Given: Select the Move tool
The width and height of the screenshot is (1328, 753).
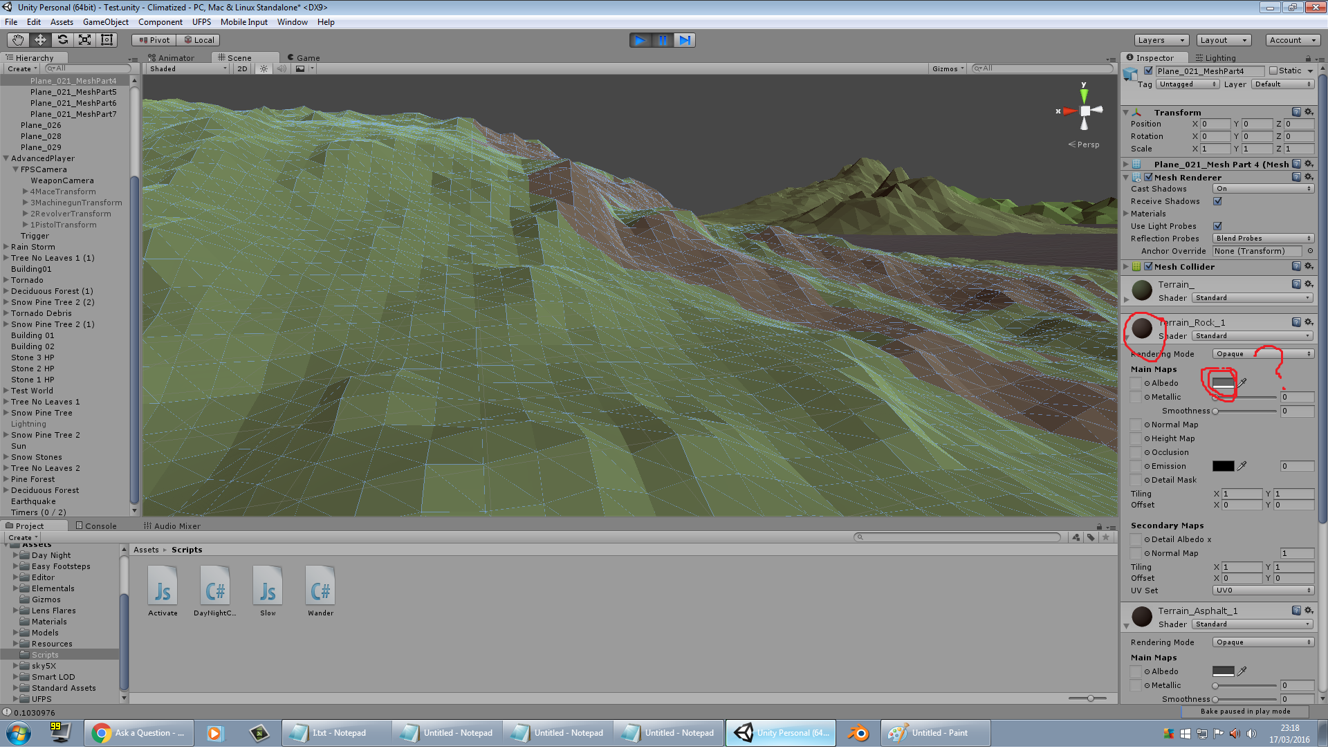Looking at the screenshot, I should (40, 40).
